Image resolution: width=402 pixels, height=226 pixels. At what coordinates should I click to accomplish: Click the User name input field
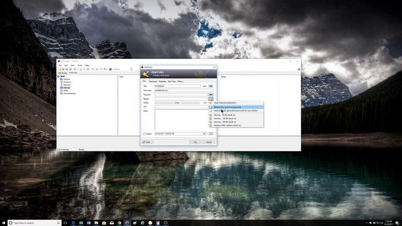tap(184, 90)
